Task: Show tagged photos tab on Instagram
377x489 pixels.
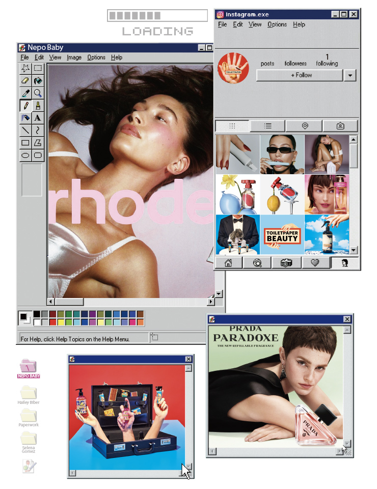Action: (340, 126)
